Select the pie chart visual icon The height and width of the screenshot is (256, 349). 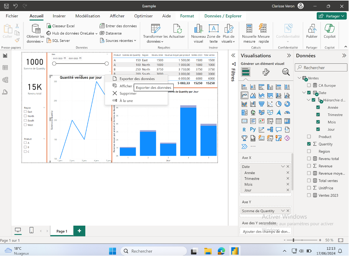(279, 104)
